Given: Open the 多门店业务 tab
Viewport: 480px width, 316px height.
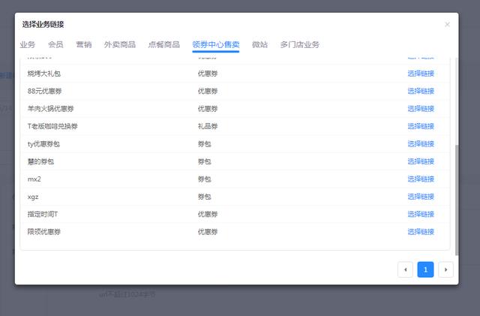Looking at the screenshot, I should pyautogui.click(x=300, y=45).
